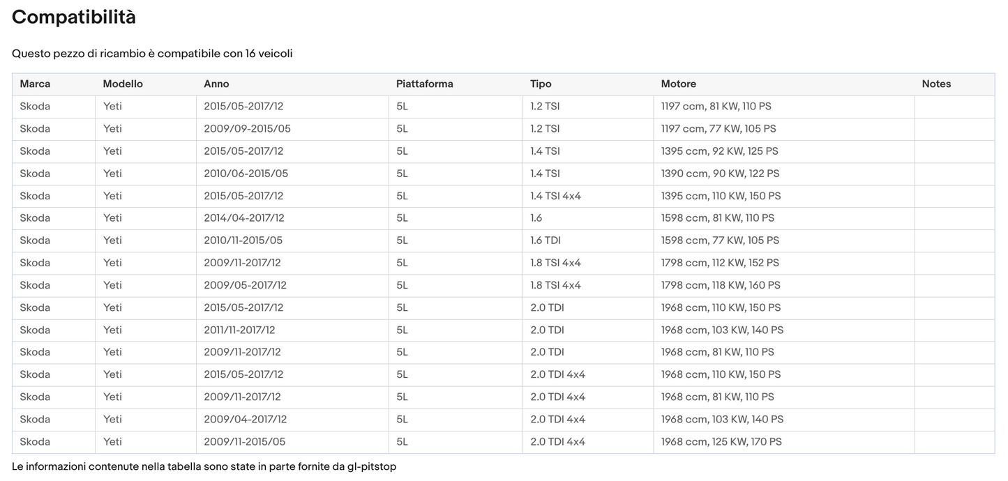Screen dimensions: 1008x481
Task: Click the 1.6 TDI type cell
Action: click(546, 240)
